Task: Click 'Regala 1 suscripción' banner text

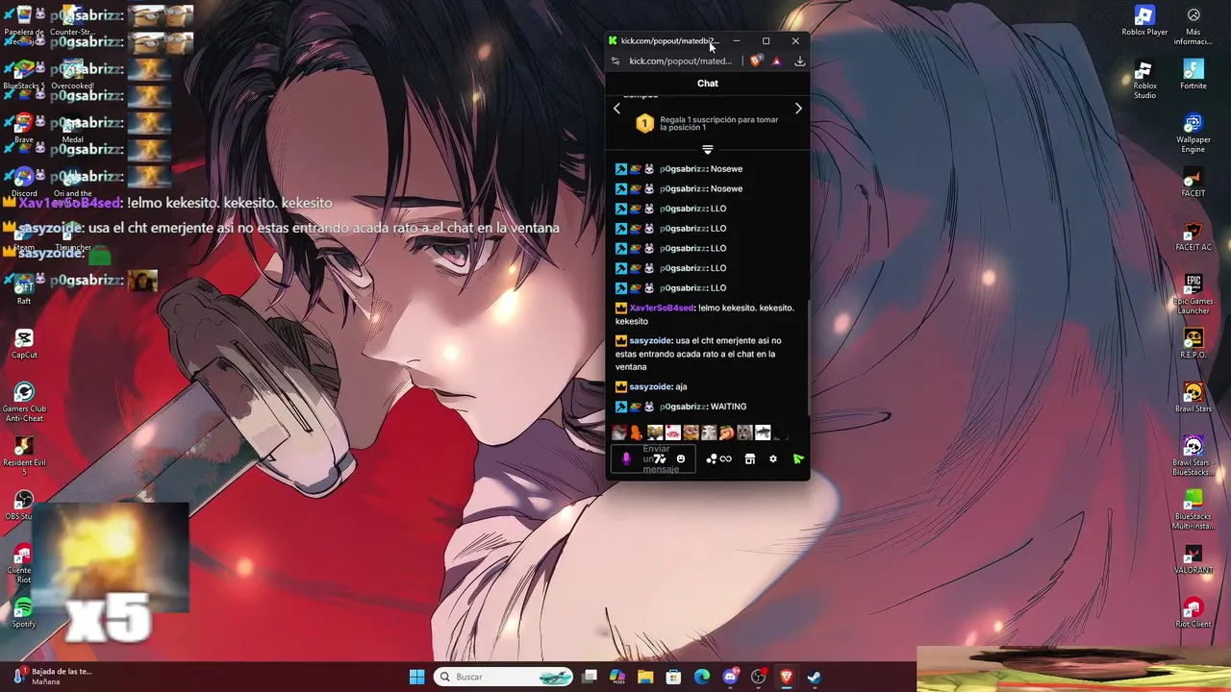Action: (x=719, y=123)
